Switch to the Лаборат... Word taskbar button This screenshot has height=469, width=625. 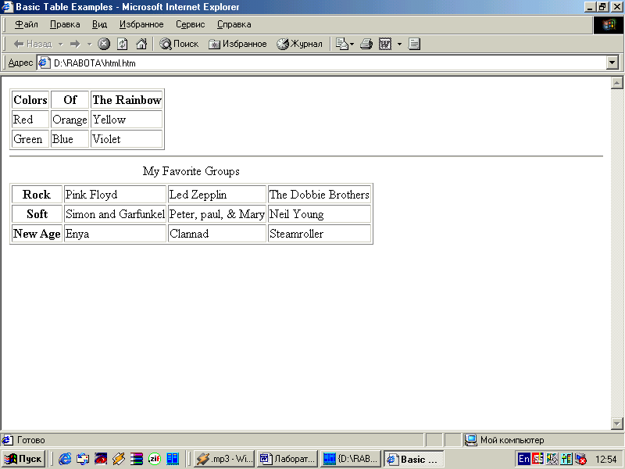coord(287,459)
